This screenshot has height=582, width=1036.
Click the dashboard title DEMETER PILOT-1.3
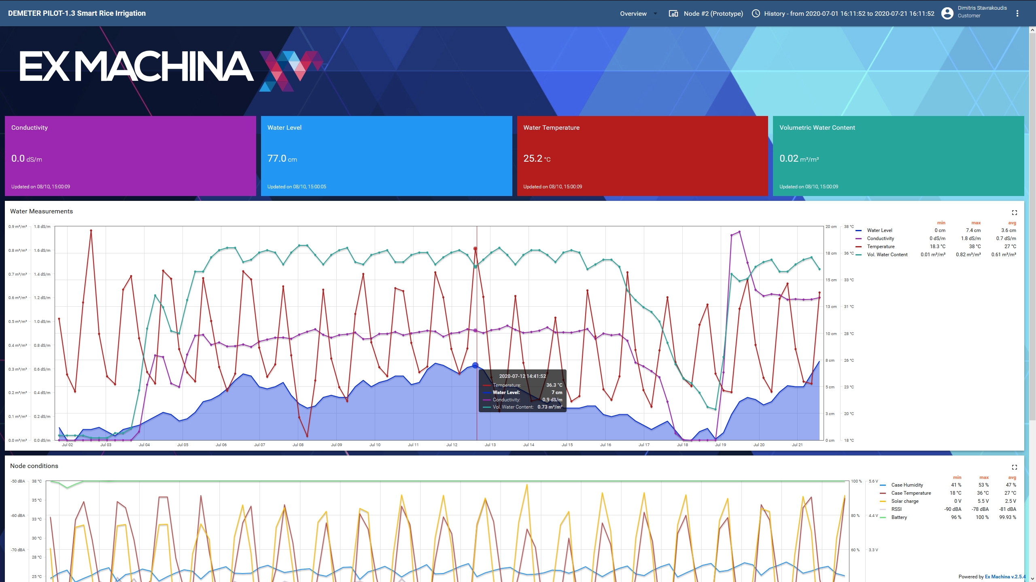[77, 13]
